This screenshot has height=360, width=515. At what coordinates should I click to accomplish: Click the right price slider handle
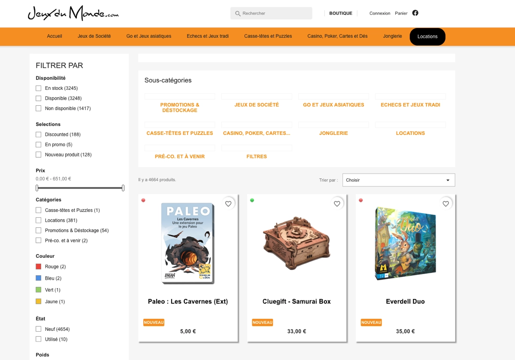tap(123, 188)
